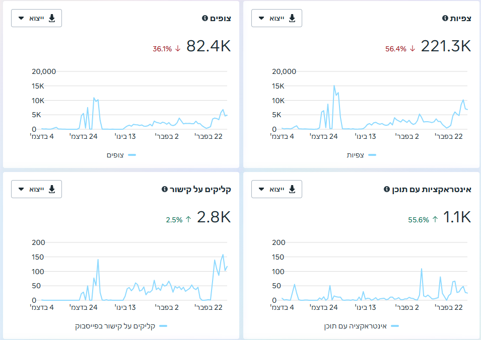Click download icon in קליקים על קישור export button
Viewport: 481px width, 340px height.
tap(52, 189)
